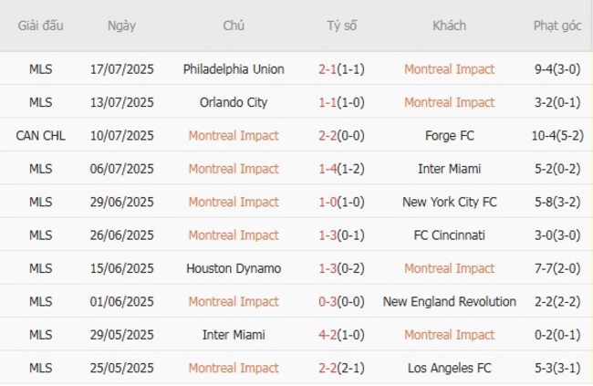
Task: Click the Giải đấu column header
Action: [40, 26]
